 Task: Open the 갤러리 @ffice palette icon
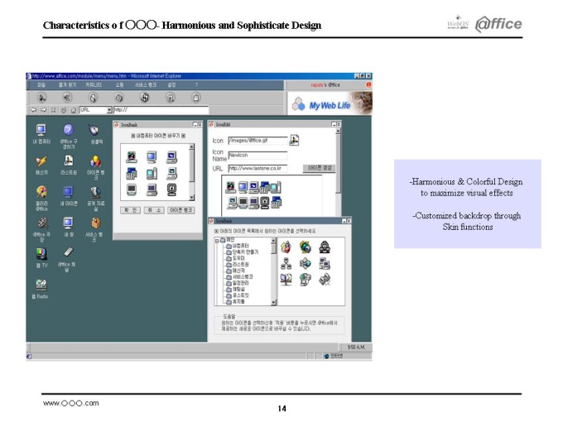coord(41,192)
